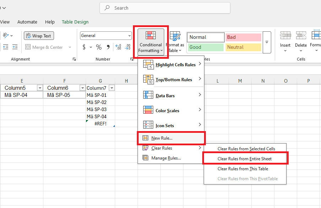Select cell Mã SP-05 in column F

64,95
